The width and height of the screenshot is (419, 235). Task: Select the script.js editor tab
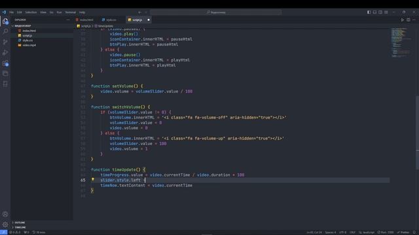point(137,20)
